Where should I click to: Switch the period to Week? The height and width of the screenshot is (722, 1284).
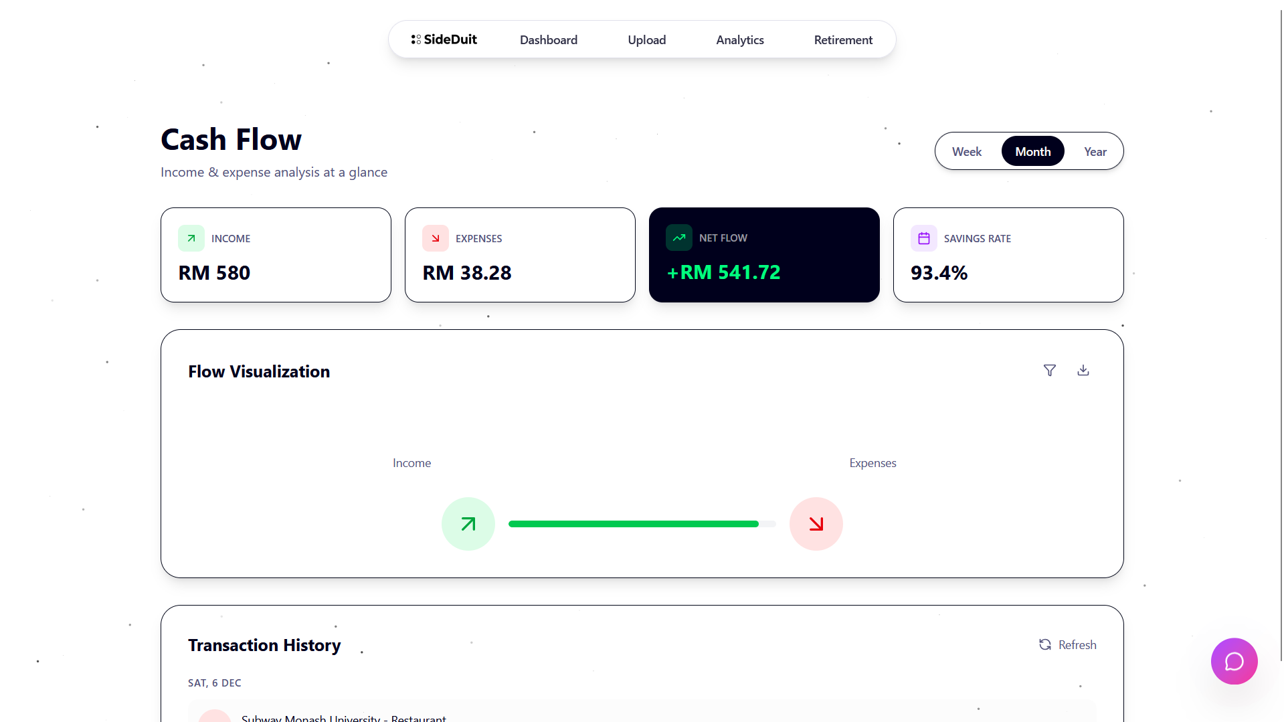click(967, 151)
